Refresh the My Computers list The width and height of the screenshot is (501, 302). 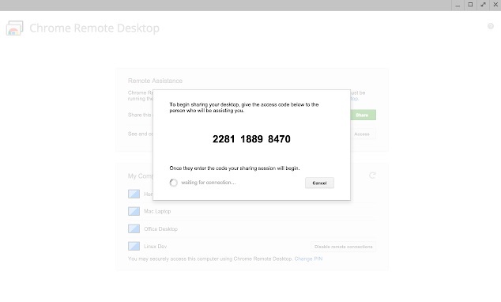tap(372, 176)
